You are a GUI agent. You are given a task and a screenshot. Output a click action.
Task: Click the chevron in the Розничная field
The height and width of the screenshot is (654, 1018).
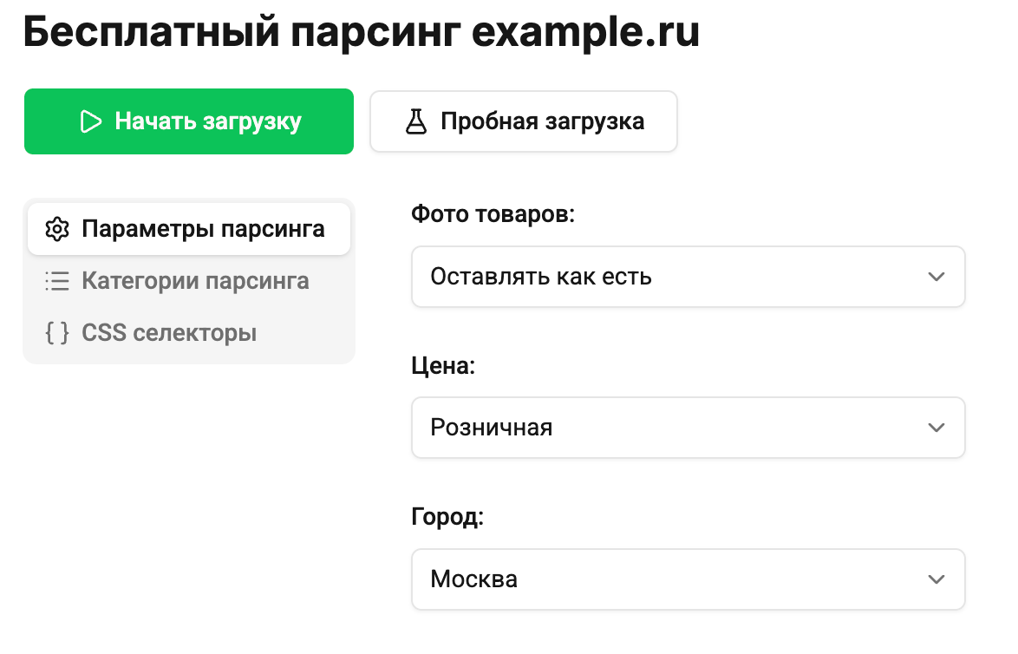[936, 428]
